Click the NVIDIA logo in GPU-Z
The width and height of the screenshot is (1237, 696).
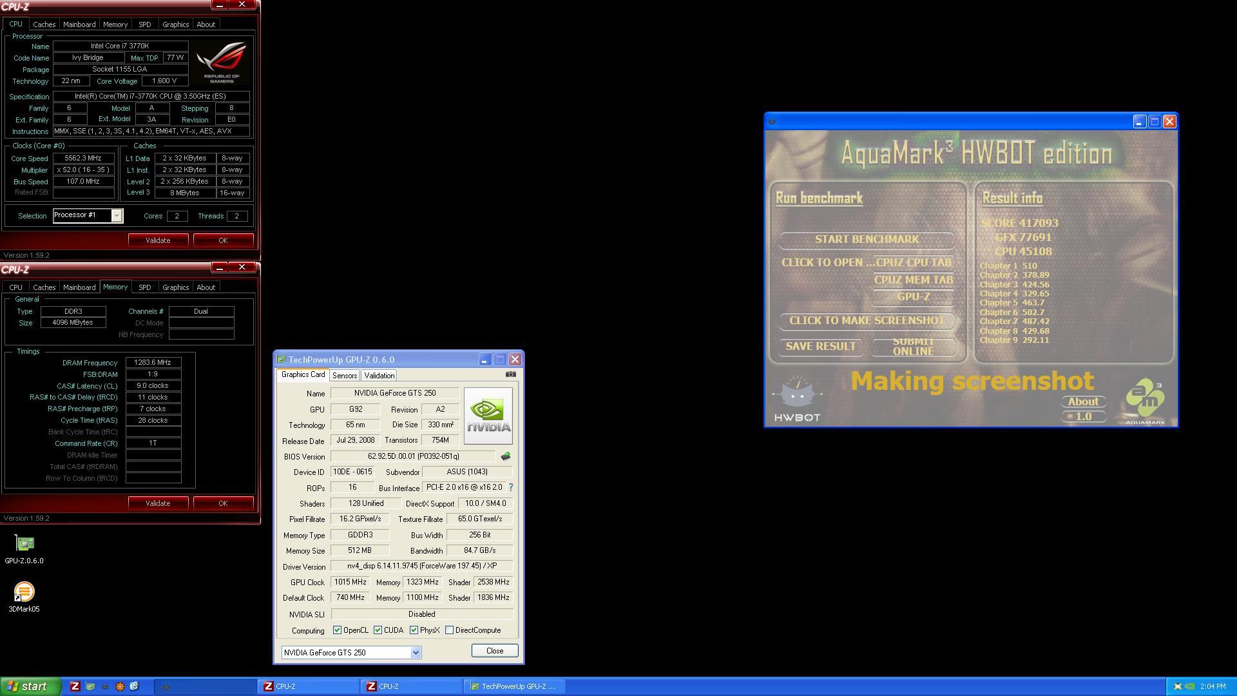tap(488, 416)
